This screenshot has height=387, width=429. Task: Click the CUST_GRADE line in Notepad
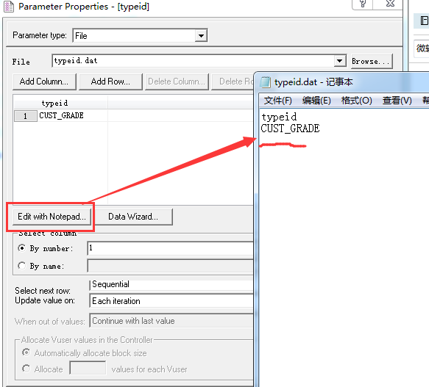(x=290, y=129)
